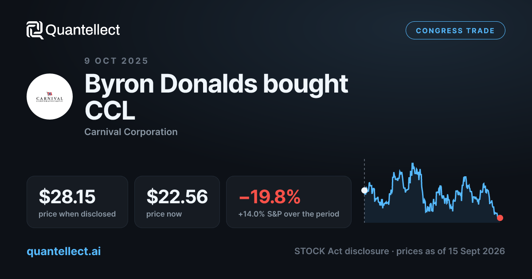Open the quantellect.ai link
This screenshot has width=532, height=279.
pyautogui.click(x=64, y=252)
